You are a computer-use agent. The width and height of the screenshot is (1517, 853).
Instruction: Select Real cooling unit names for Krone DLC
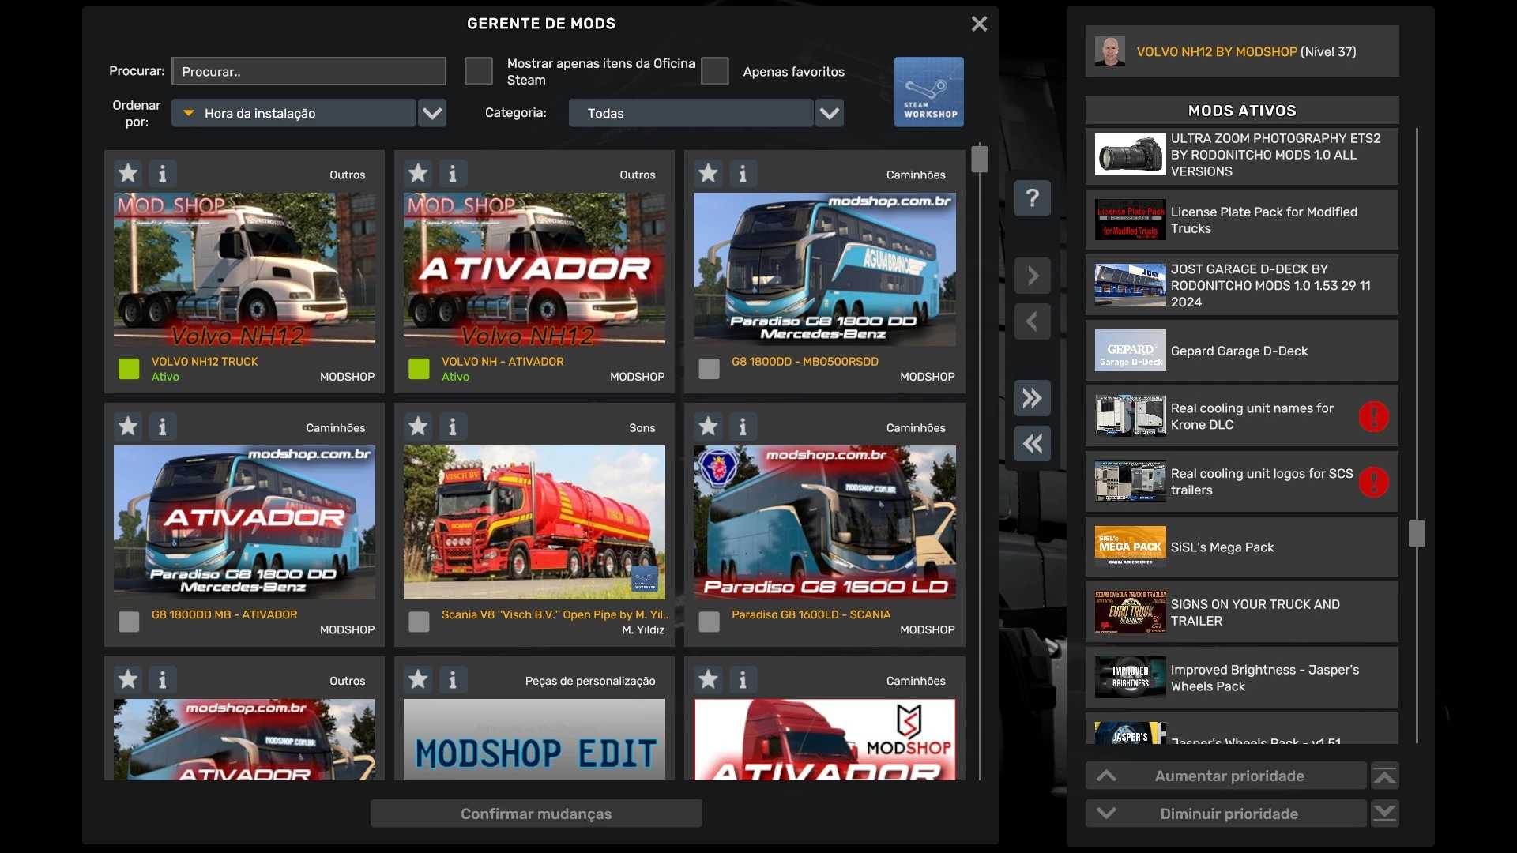click(x=1241, y=416)
